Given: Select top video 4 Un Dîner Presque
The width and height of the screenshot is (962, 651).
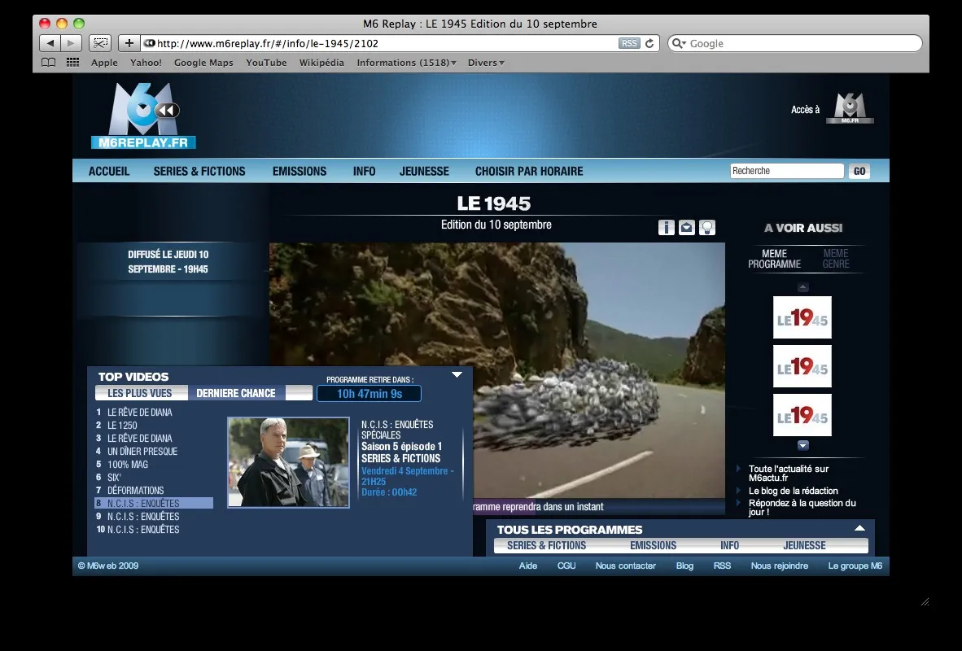Looking at the screenshot, I should tap(142, 452).
